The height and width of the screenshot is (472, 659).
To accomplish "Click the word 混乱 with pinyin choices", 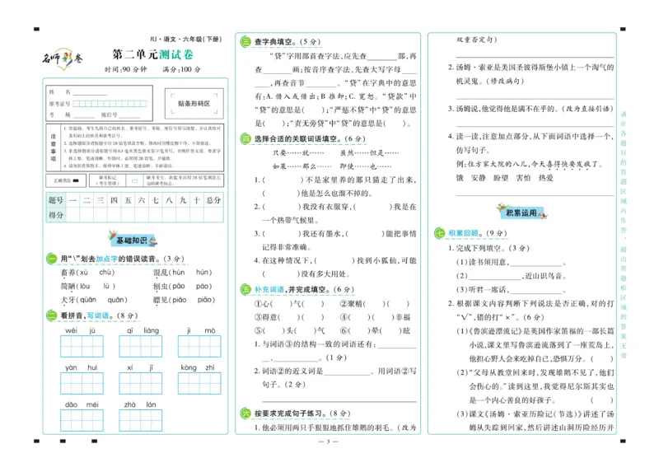I will click(183, 273).
